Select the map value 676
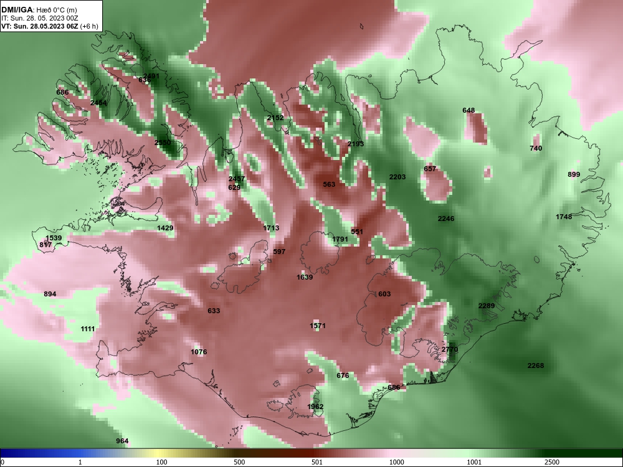The width and height of the screenshot is (623, 467). point(343,375)
